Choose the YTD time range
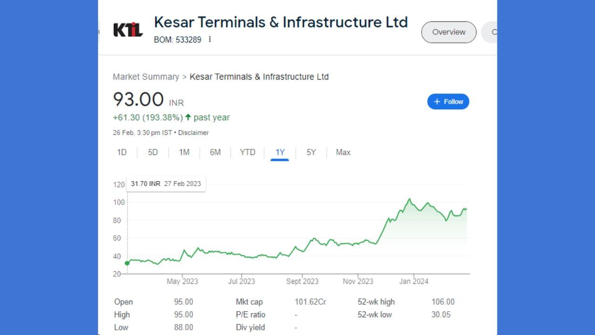The image size is (595, 335). tap(247, 152)
